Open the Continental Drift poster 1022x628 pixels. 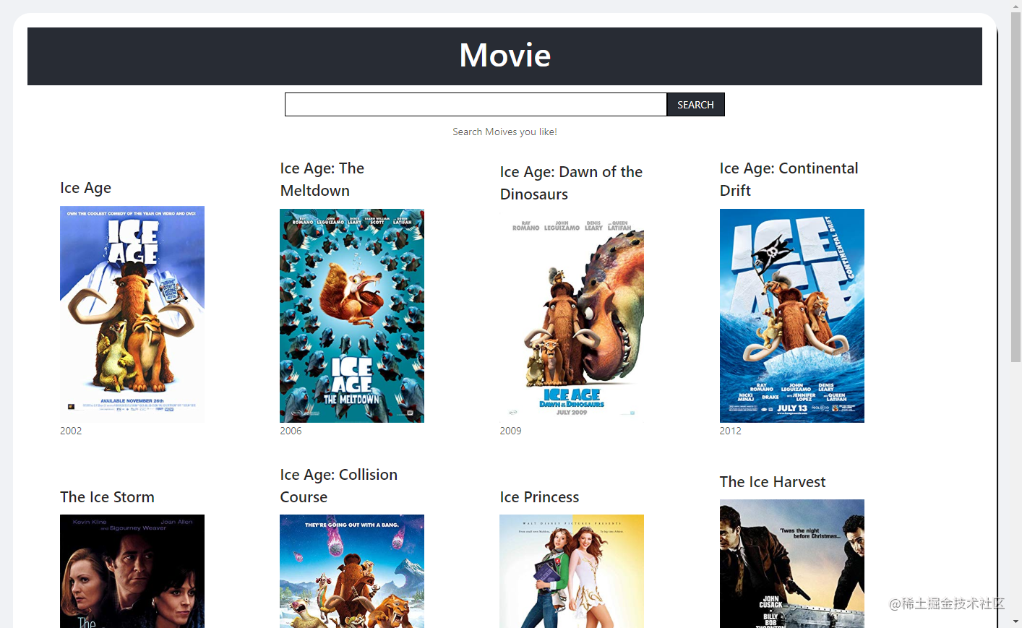pyautogui.click(x=792, y=316)
